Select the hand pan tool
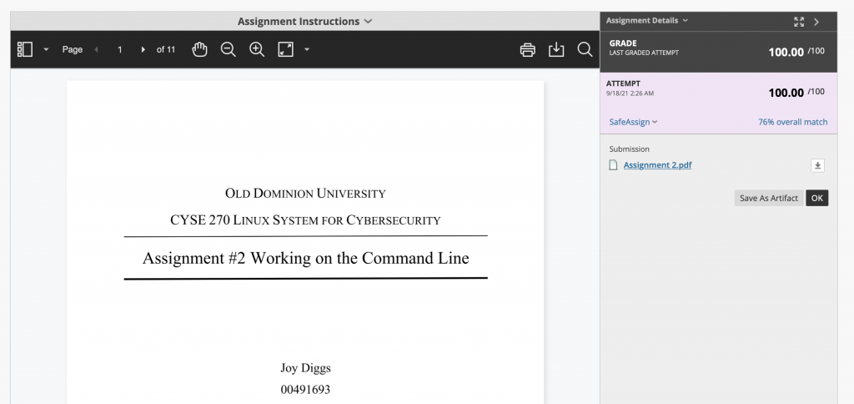The height and width of the screenshot is (404, 854). click(200, 49)
